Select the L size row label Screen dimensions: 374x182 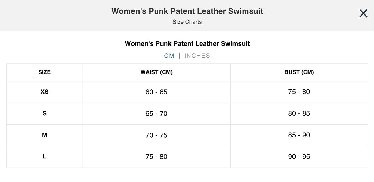44,157
